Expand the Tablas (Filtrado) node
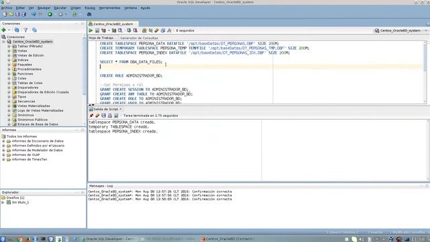 click(9, 46)
